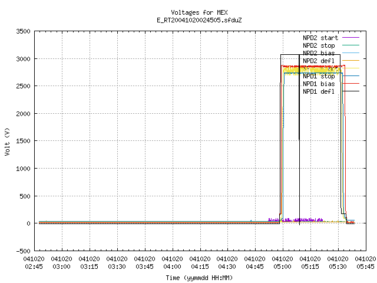Select the "NPD2 bias" legend entry
Screen dimensions: 377x283
click(x=319, y=53)
